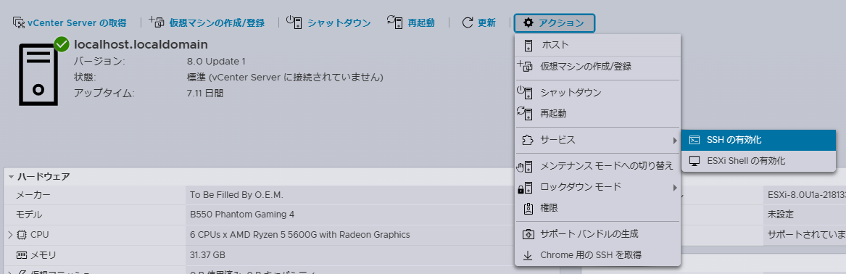The height and width of the screenshot is (274, 846).
Task: Click the サービス puzzle-piece icon
Action: 528,140
